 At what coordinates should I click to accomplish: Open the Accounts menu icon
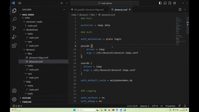click(14, 91)
